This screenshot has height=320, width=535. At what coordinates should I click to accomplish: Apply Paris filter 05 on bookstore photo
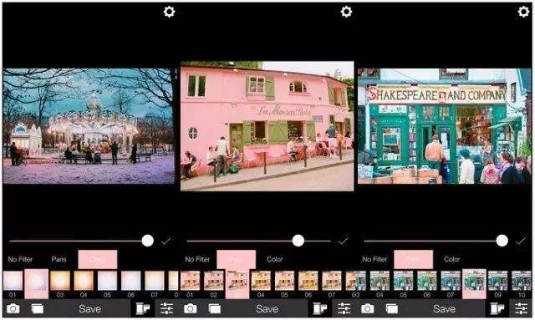click(x=403, y=284)
